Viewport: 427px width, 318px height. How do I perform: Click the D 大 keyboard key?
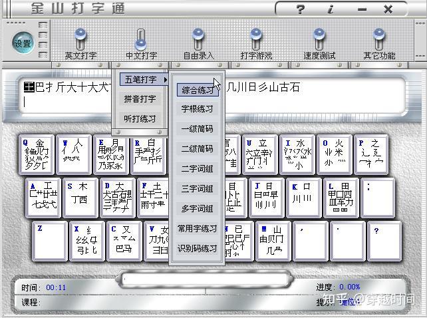tap(118, 198)
